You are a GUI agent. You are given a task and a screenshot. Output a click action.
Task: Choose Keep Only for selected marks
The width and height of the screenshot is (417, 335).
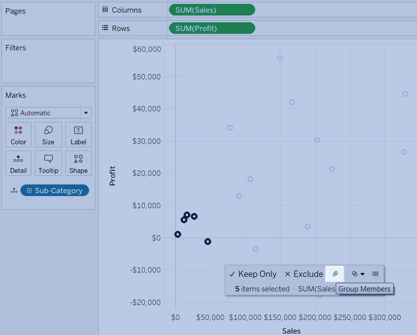tap(253, 274)
